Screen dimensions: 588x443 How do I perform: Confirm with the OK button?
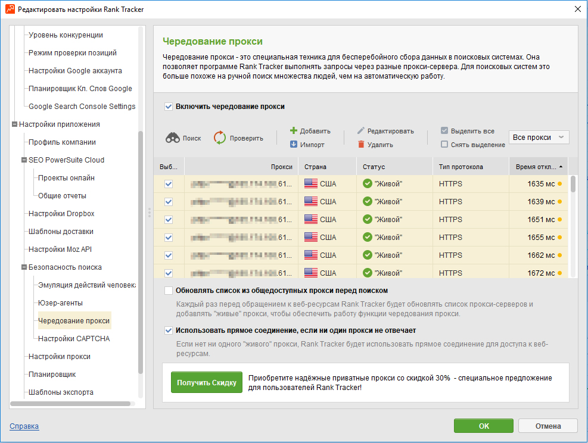tap(484, 426)
